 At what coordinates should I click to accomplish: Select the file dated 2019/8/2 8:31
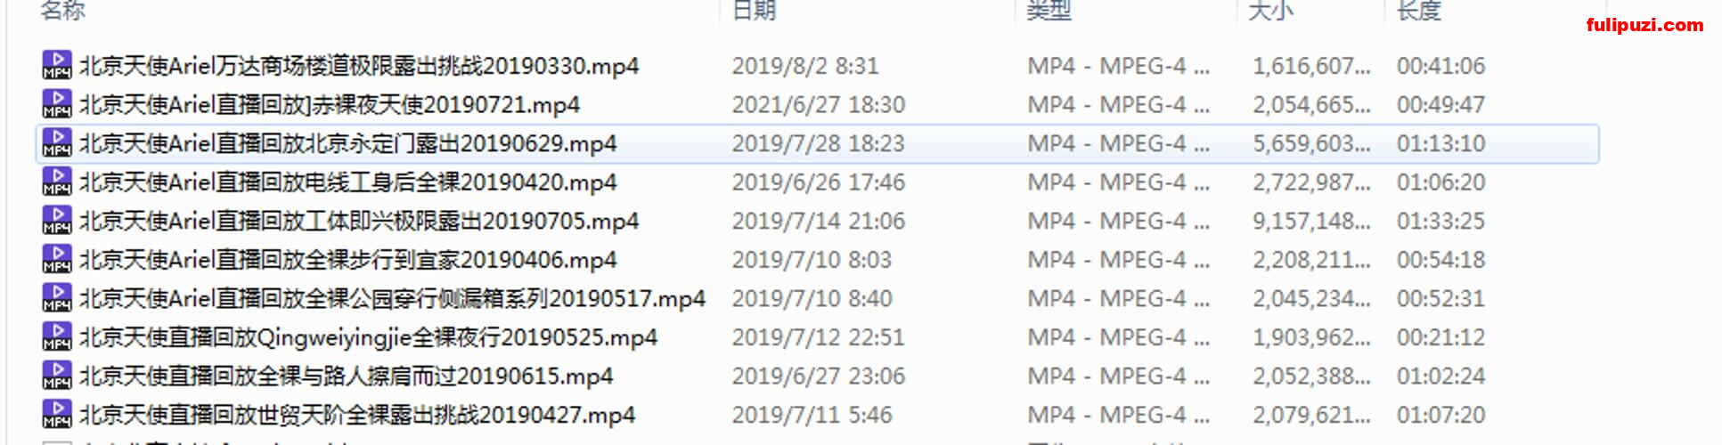coord(817,66)
